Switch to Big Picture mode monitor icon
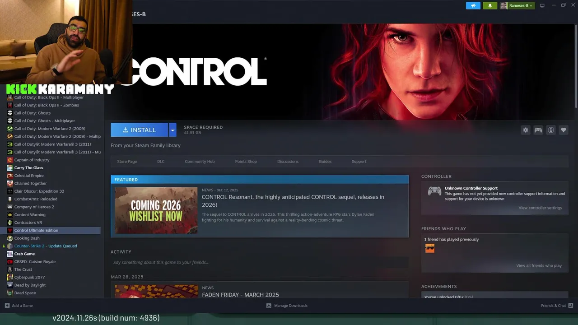 (542, 5)
